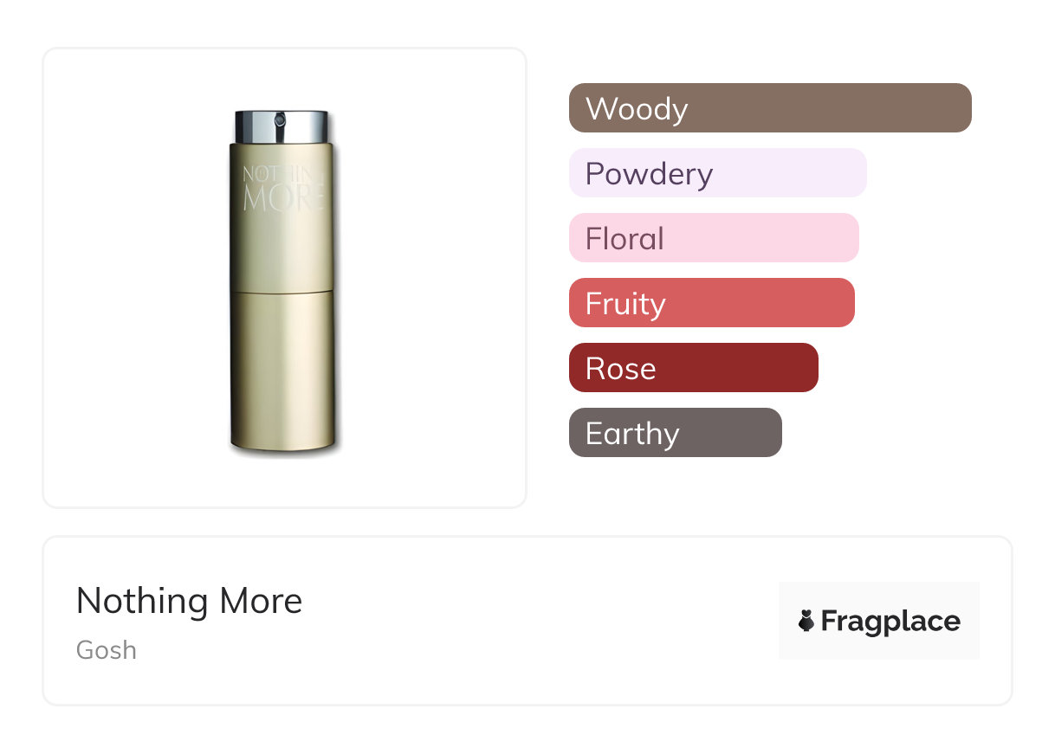Click the small spray nozzle on the cap
This screenshot has height=748, width=1055.
click(x=281, y=116)
